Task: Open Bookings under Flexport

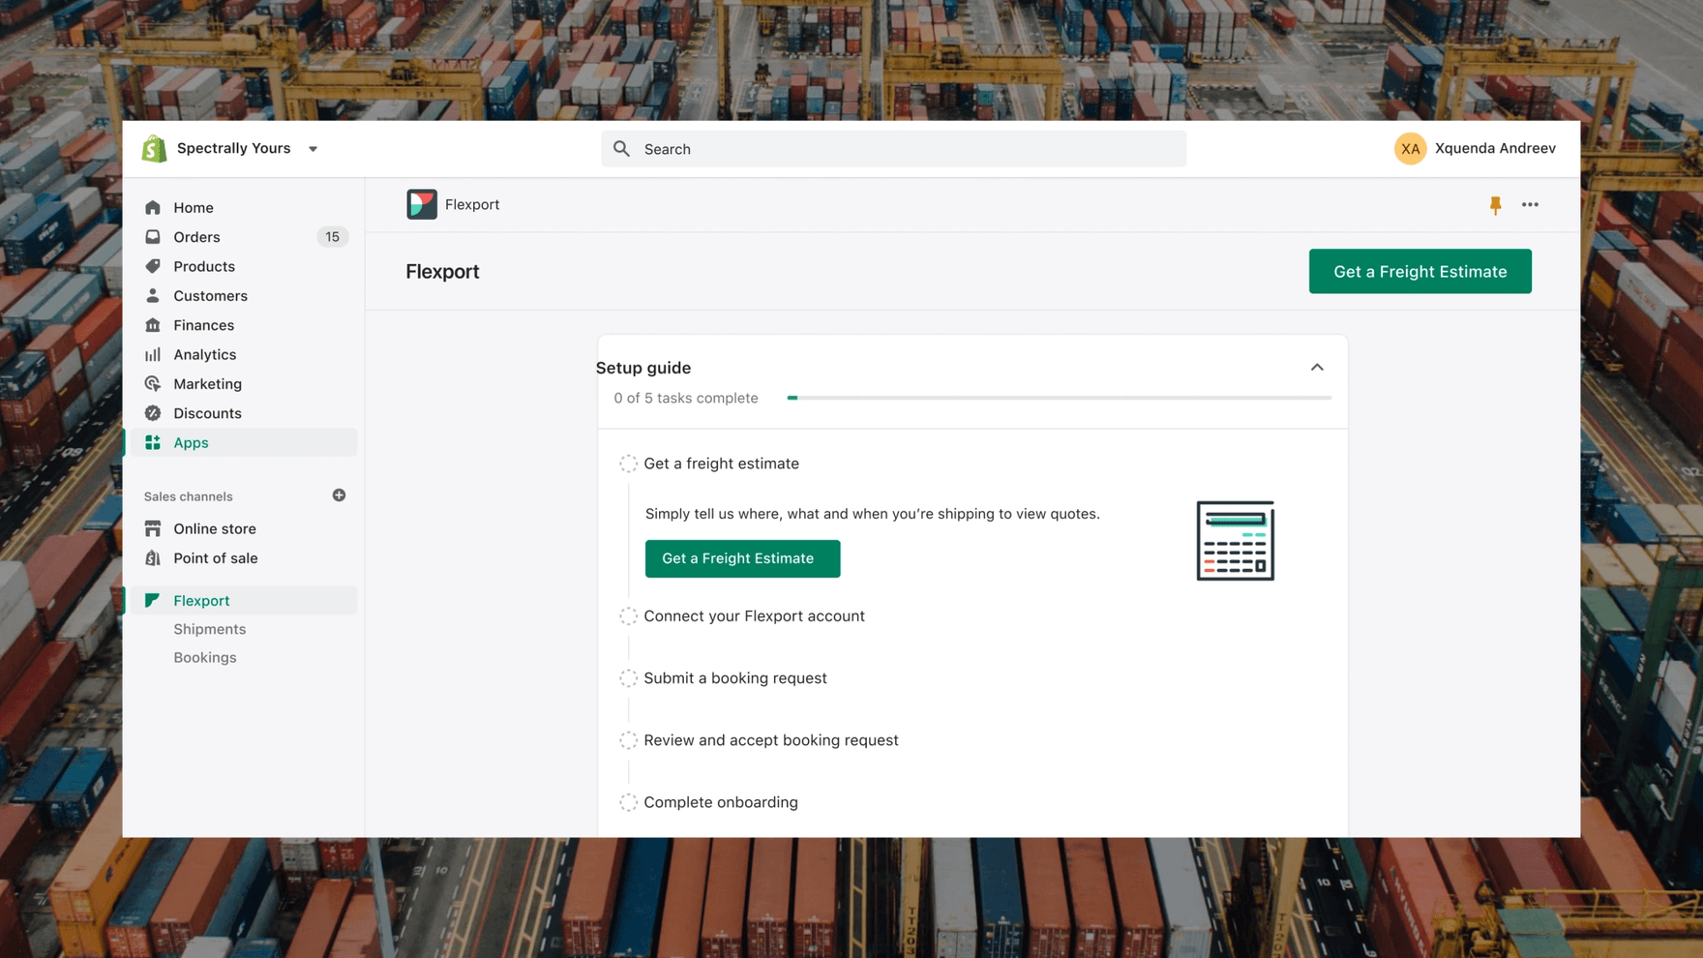Action: pos(205,657)
